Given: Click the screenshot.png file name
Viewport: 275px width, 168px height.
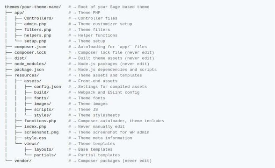Looking at the screenshot, I should (41, 133).
